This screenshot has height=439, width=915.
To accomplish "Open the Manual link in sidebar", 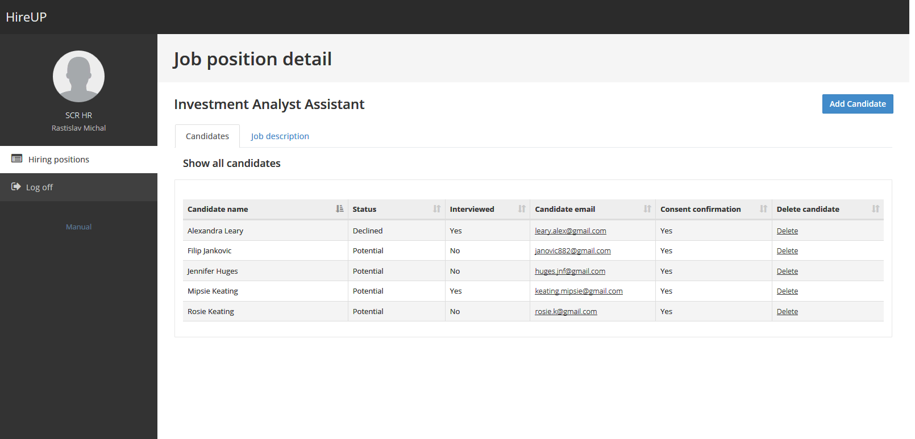I will pos(78,227).
